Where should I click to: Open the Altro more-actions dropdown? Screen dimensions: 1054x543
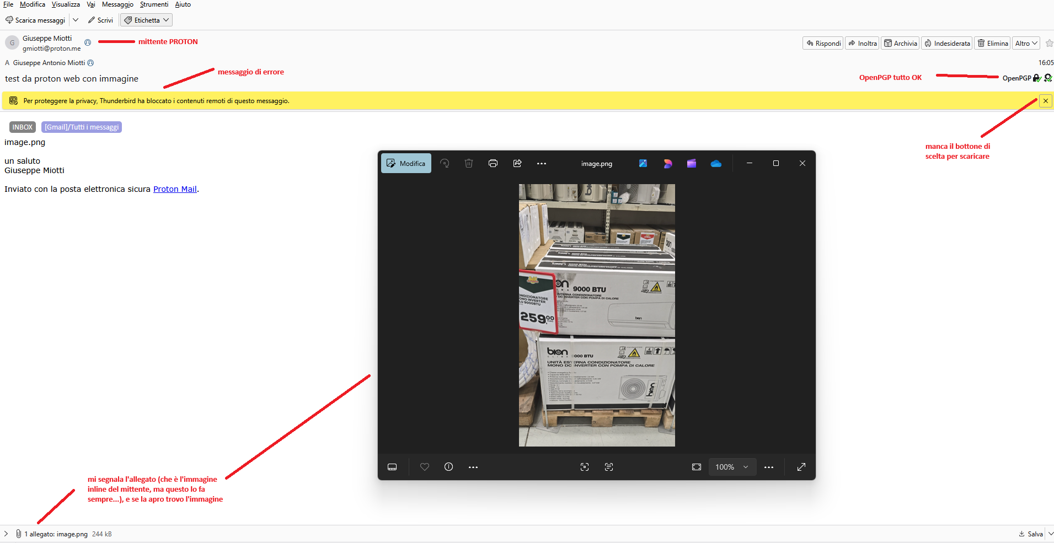[1026, 44]
